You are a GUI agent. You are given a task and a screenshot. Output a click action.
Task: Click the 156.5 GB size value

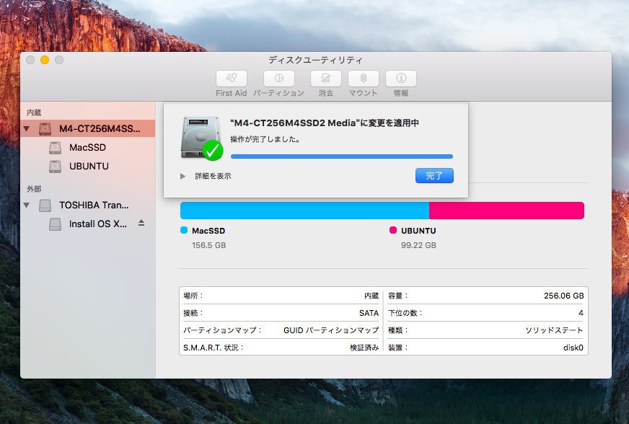208,245
